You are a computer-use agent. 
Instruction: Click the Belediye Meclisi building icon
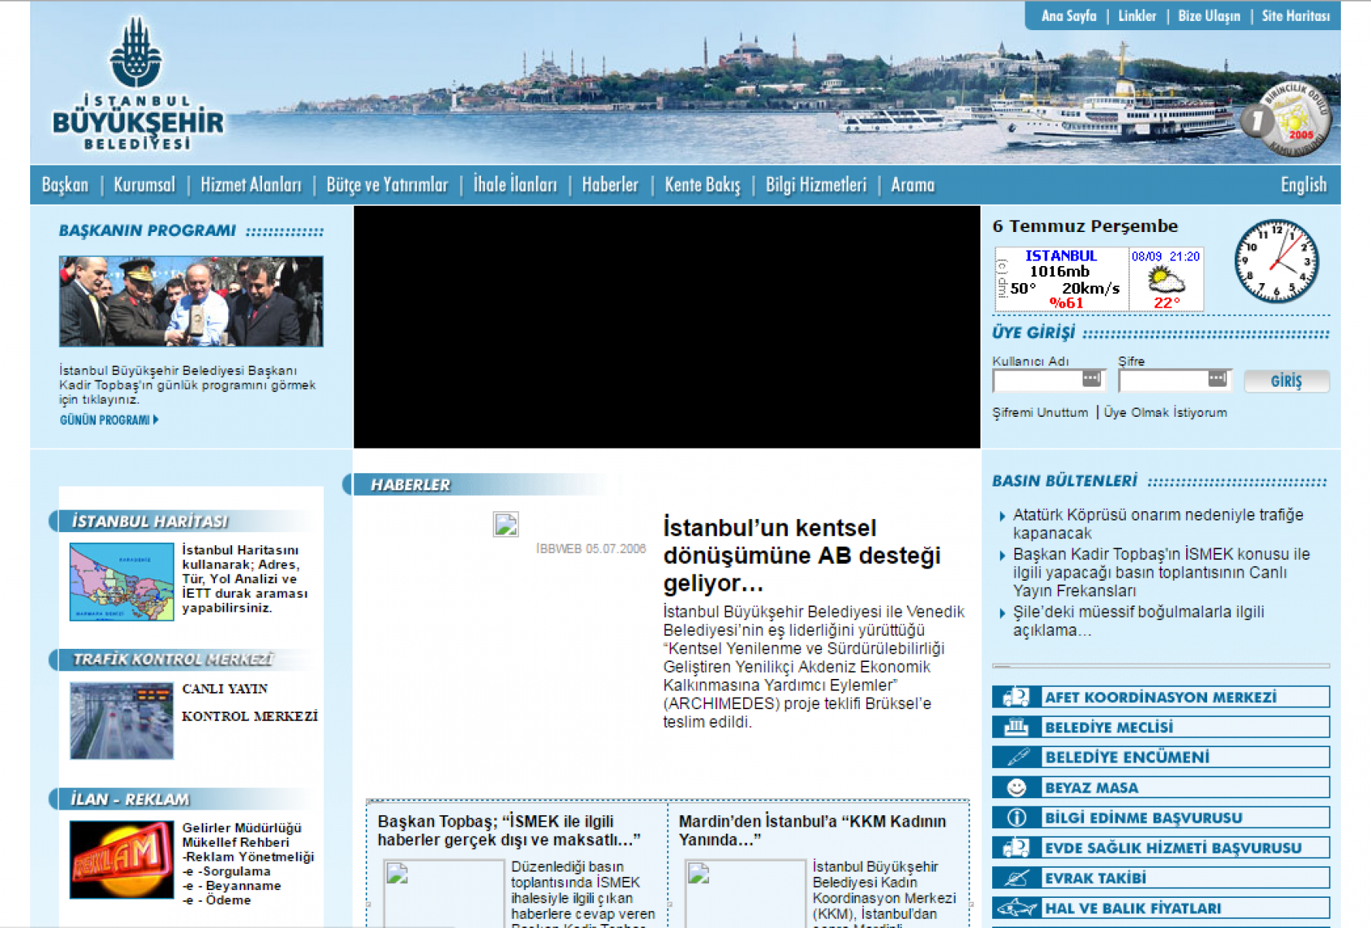click(1016, 727)
